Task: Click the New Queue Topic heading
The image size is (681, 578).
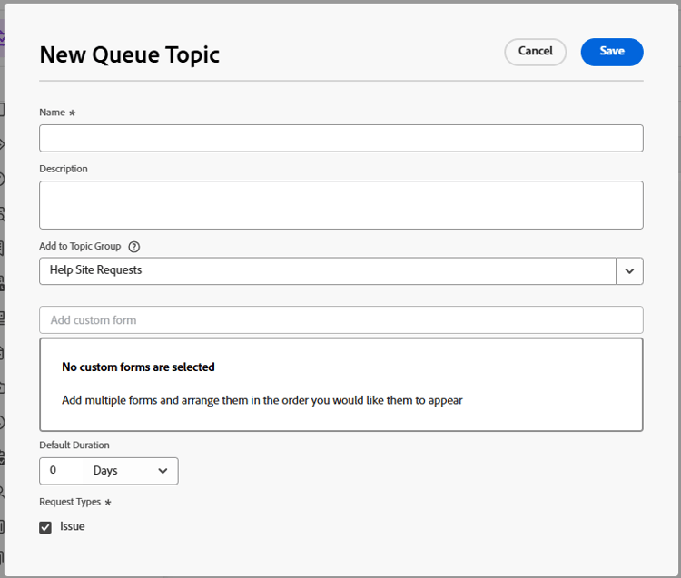Action: point(130,54)
